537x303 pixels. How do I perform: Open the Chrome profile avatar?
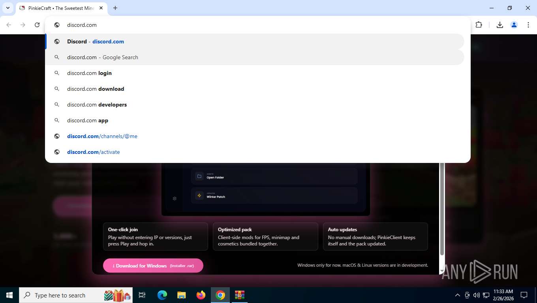(514, 25)
